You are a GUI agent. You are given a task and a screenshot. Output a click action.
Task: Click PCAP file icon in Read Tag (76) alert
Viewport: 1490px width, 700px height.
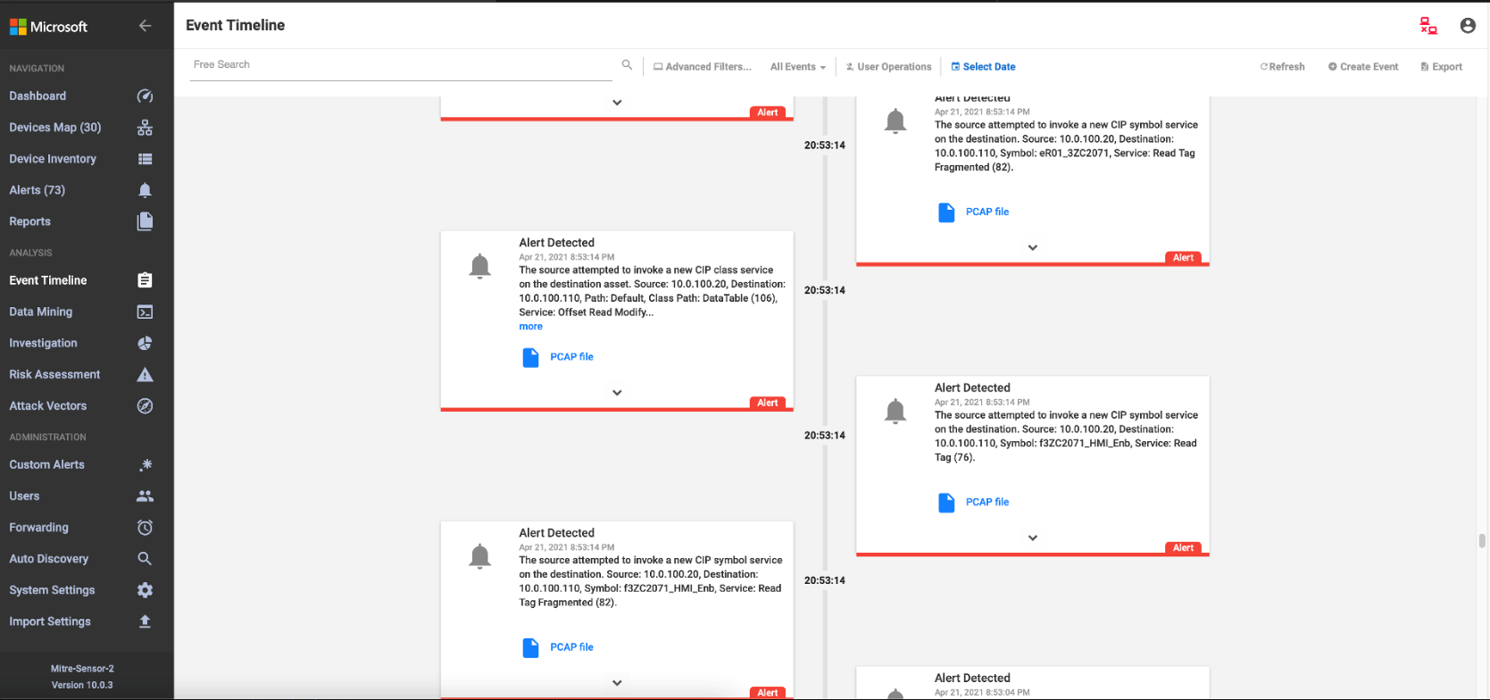[x=946, y=503]
